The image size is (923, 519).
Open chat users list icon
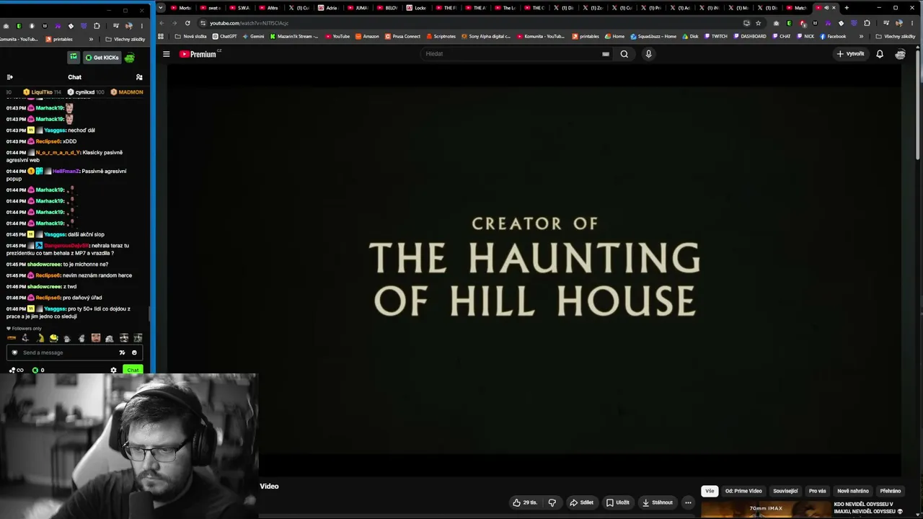[x=139, y=77]
